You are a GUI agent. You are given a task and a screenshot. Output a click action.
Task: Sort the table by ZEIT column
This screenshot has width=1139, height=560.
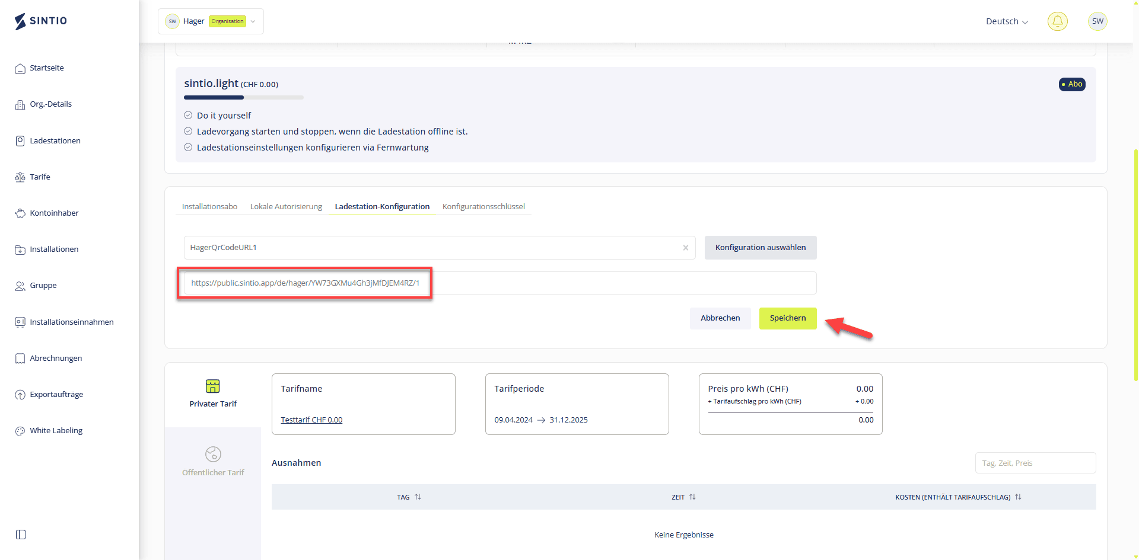[692, 497]
